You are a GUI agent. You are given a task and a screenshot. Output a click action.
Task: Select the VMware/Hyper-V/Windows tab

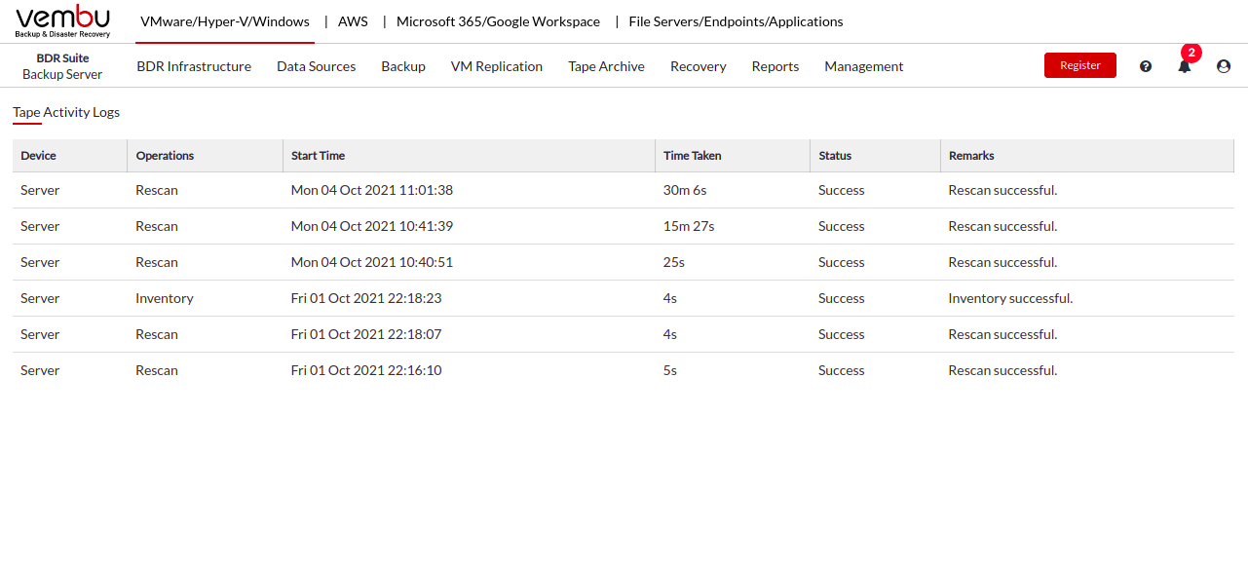(x=225, y=21)
